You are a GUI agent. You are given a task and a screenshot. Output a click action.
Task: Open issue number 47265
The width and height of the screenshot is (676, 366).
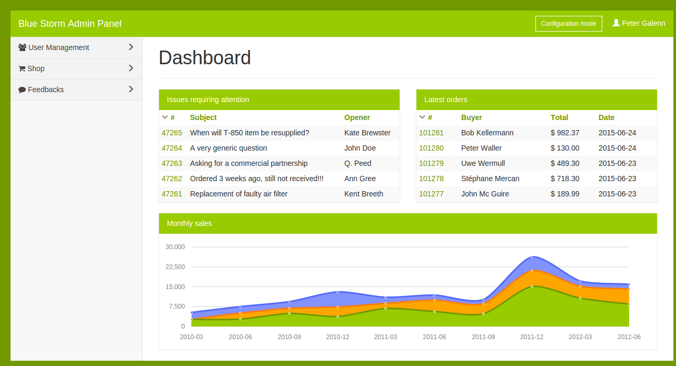172,133
